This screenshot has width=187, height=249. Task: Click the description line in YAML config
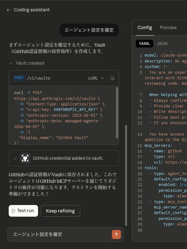click(166, 61)
